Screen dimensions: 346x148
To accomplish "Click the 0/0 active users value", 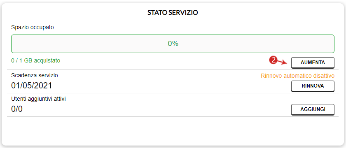I will (17, 109).
